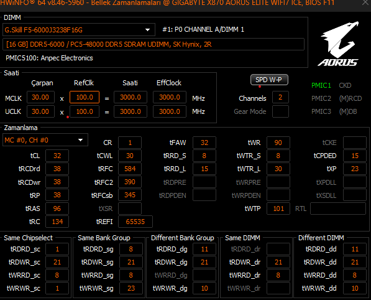The image size is (371, 300).
Task: Open the G.Skill DIMM selection dropdown
Action: (x=79, y=30)
